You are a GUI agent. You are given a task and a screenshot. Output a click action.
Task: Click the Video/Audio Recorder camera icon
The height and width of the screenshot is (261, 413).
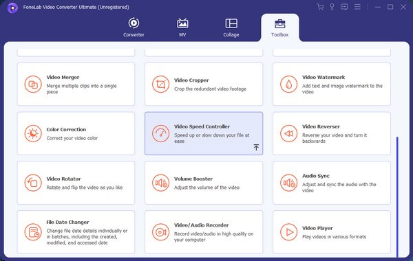pyautogui.click(x=160, y=232)
